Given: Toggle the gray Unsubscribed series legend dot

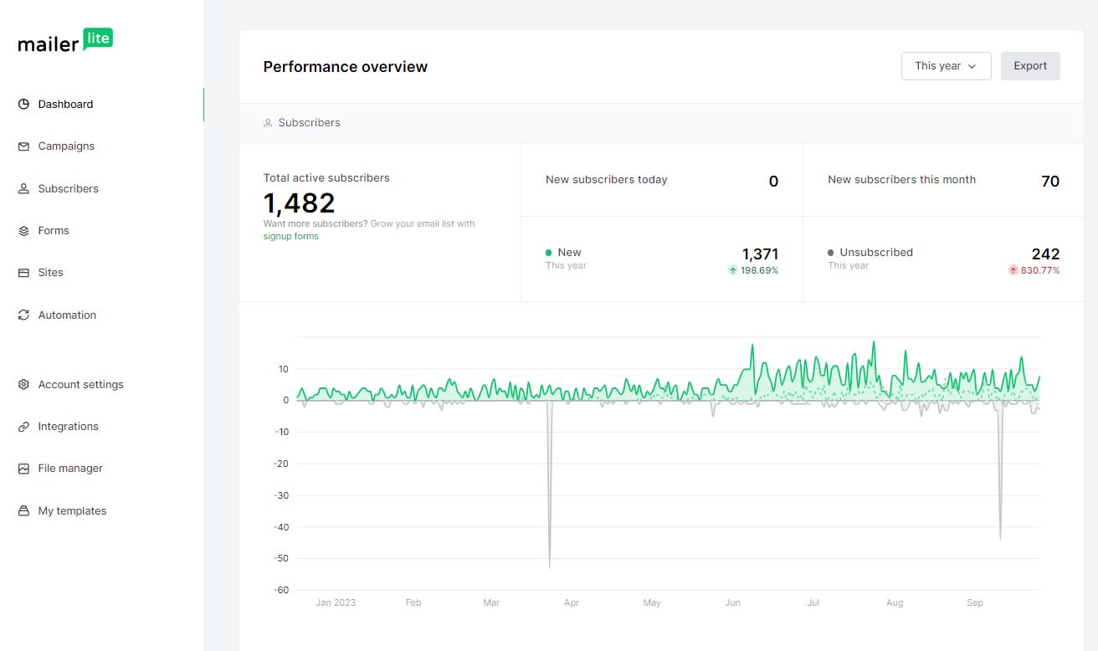Looking at the screenshot, I should coord(831,253).
